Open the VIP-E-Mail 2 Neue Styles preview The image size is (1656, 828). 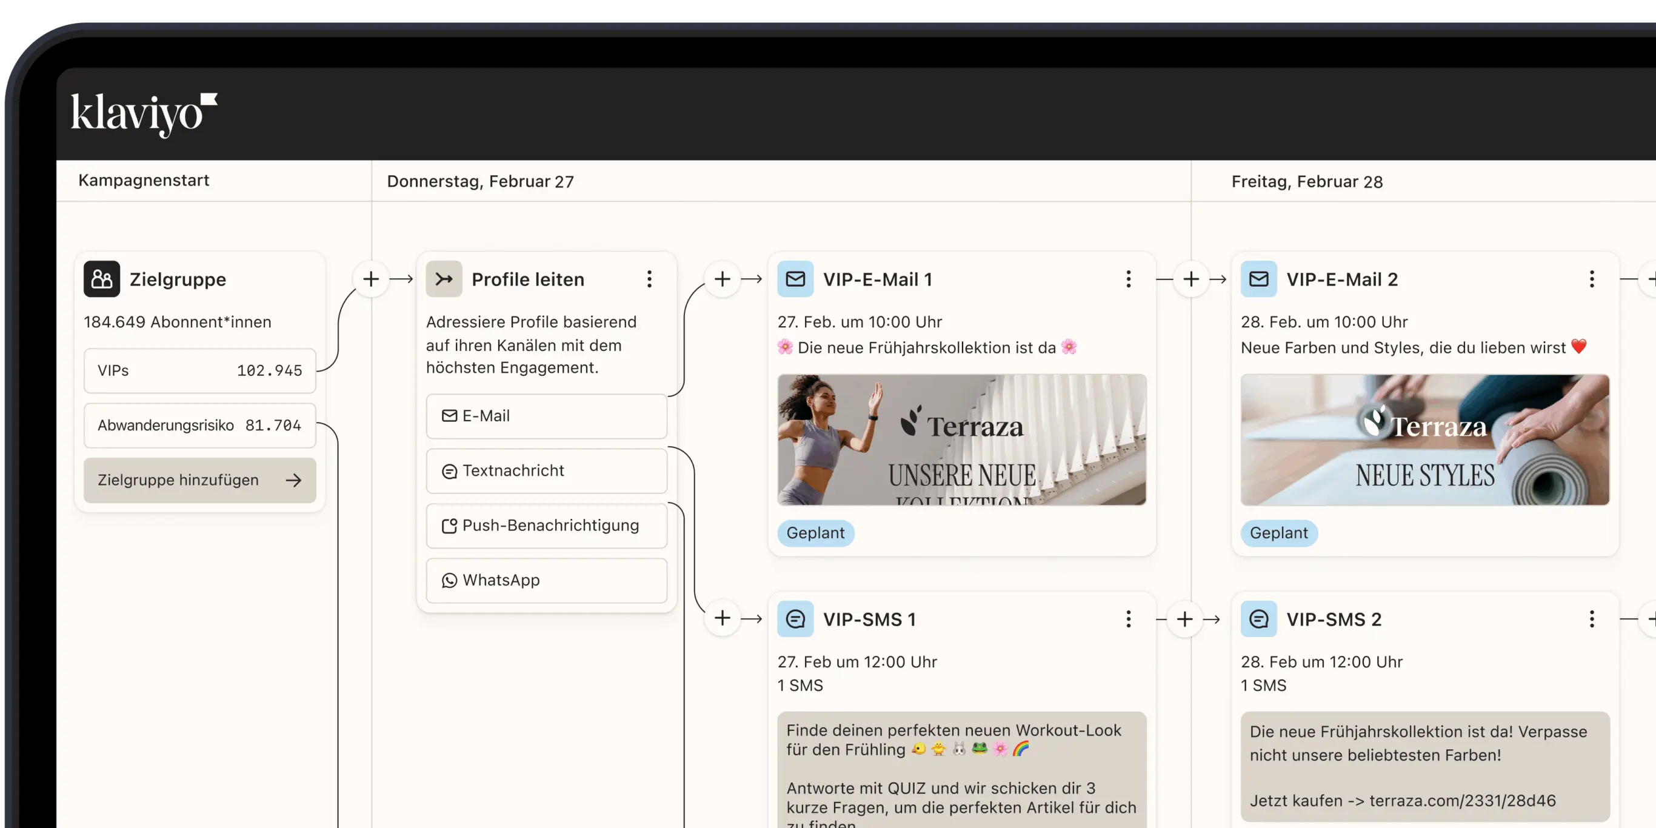coord(1425,439)
